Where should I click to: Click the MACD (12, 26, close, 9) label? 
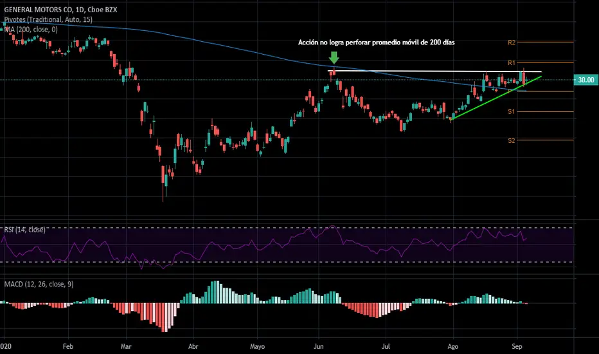[39, 284]
